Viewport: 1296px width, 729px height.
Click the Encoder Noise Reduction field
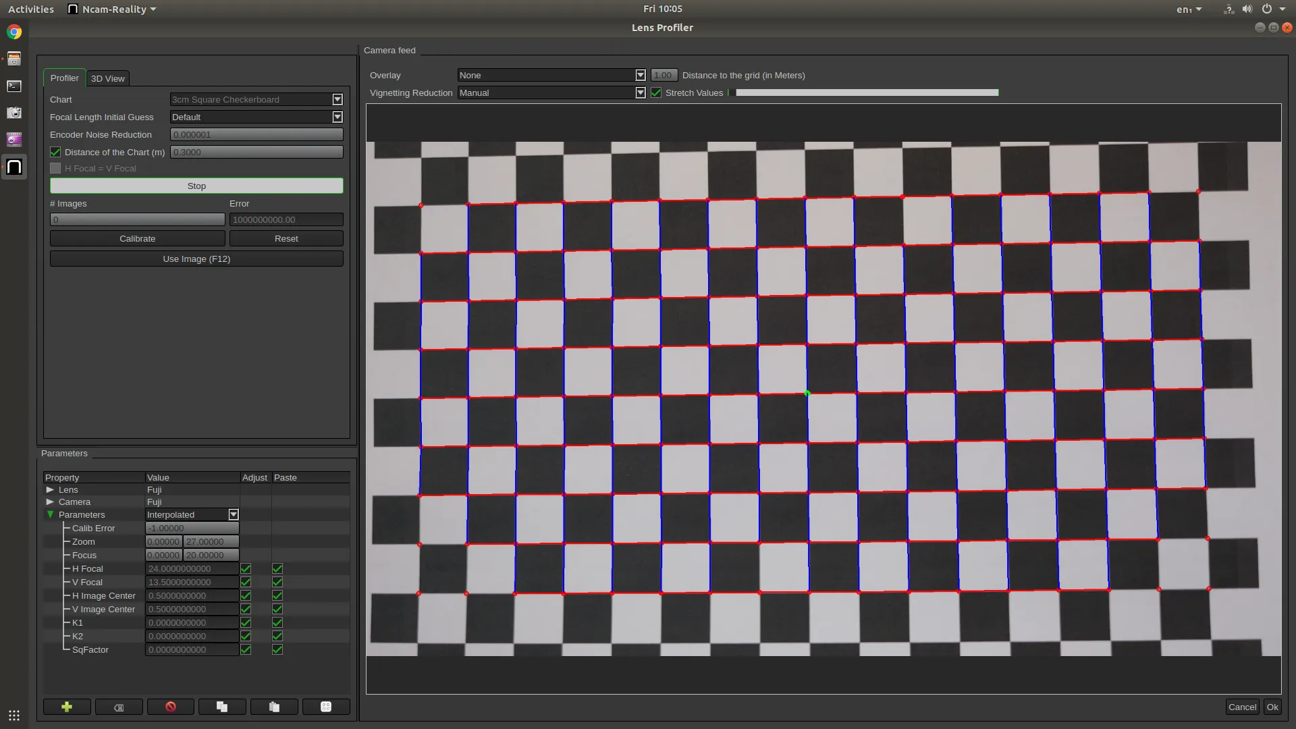(256, 134)
